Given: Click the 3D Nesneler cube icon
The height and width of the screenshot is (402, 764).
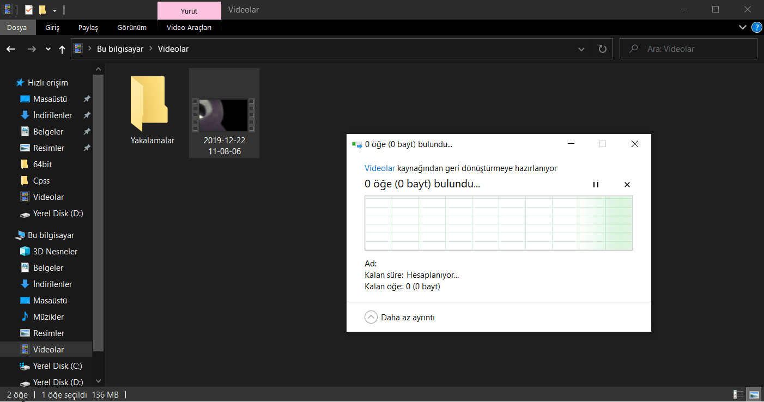Looking at the screenshot, I should [25, 252].
